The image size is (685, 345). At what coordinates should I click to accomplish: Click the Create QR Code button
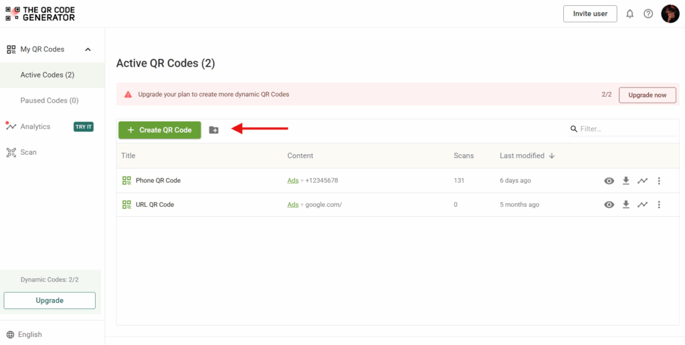[159, 130]
